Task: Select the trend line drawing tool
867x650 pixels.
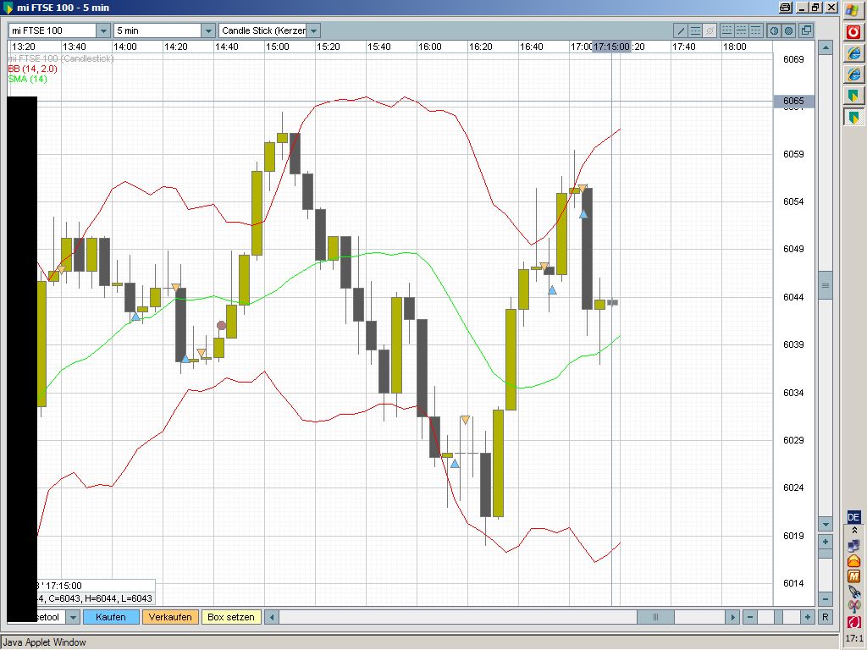Action: click(x=681, y=30)
